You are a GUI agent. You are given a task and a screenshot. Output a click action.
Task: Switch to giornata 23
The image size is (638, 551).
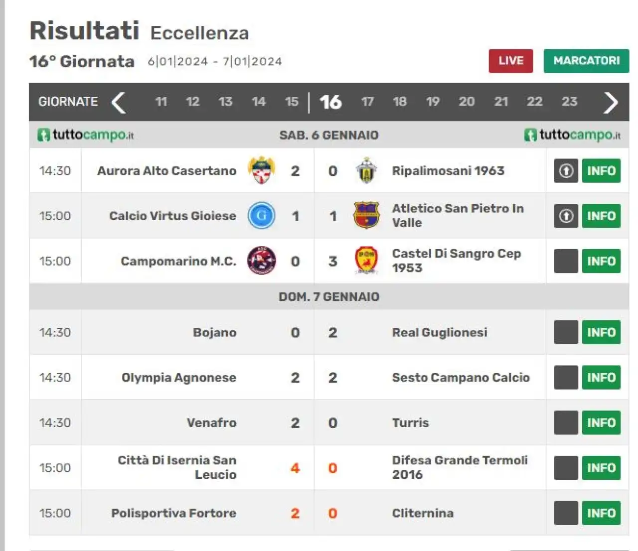(x=569, y=102)
